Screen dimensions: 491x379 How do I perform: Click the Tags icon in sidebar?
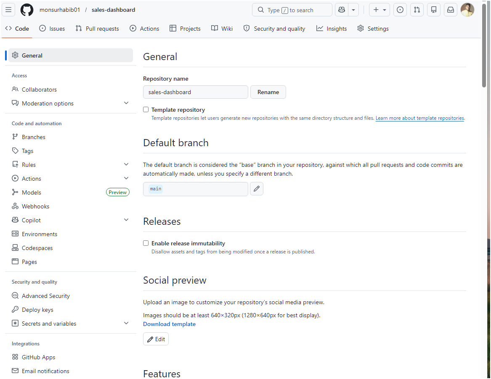(15, 151)
